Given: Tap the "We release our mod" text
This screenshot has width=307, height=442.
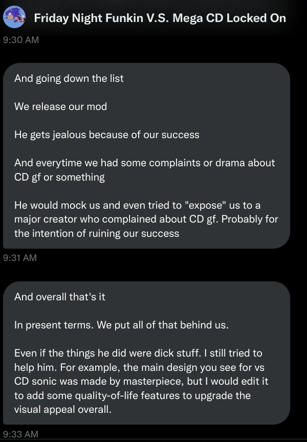Looking at the screenshot, I should point(61,107).
